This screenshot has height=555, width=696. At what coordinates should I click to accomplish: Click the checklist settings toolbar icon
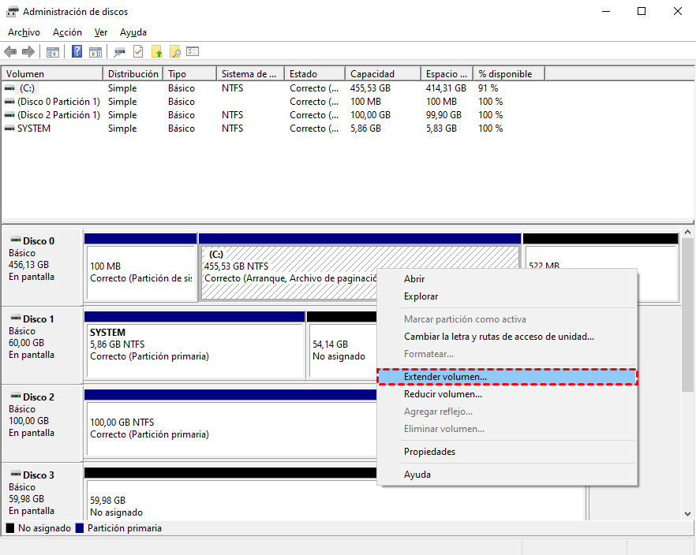[193, 52]
